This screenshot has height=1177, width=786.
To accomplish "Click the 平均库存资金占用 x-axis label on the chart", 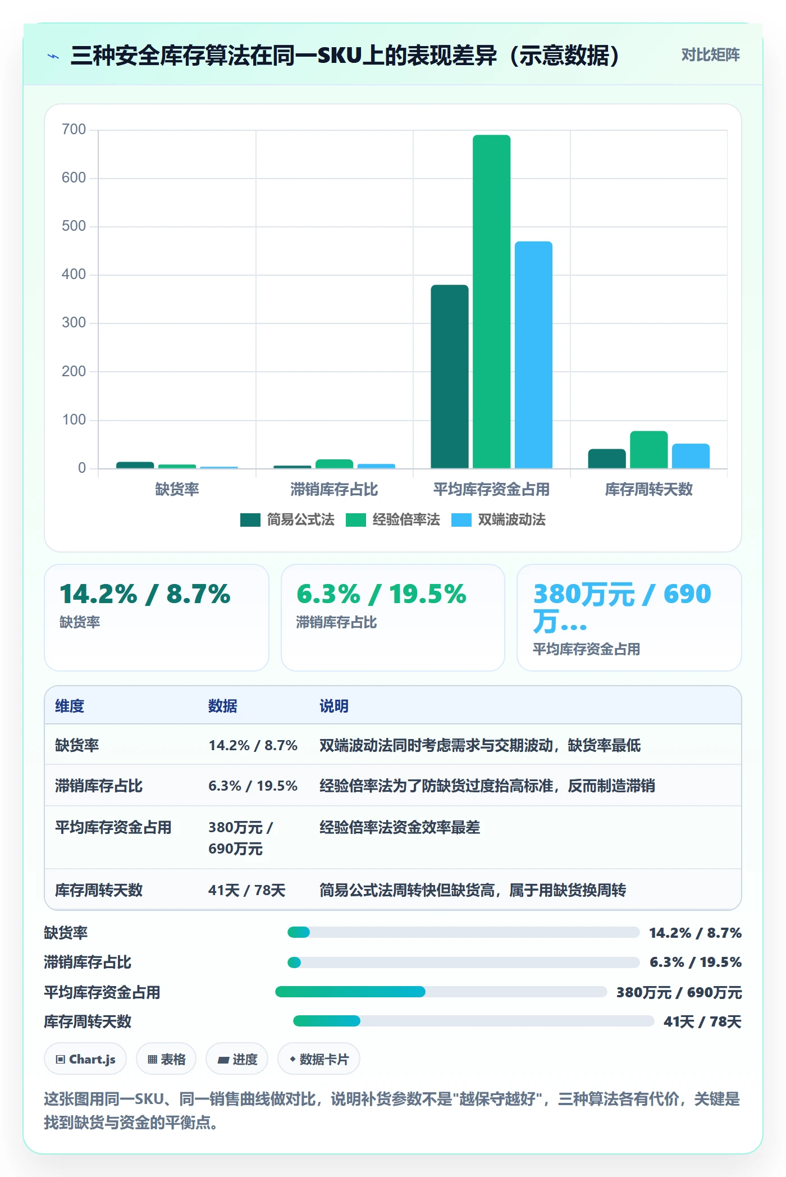I will [492, 489].
